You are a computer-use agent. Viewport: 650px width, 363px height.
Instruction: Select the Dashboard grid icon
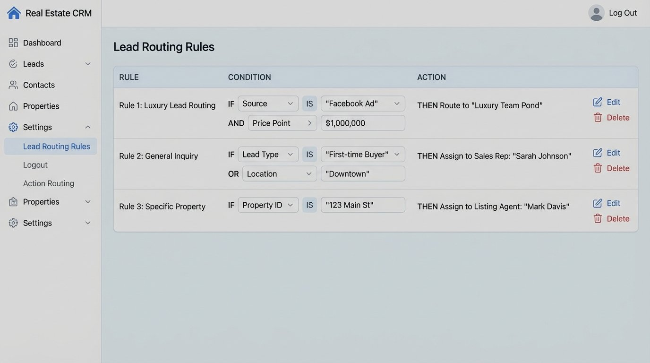[x=13, y=42]
